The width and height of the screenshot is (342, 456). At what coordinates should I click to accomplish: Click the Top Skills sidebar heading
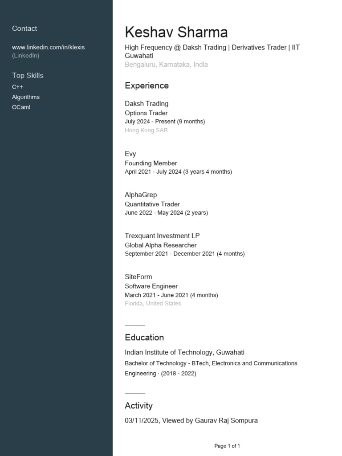[28, 76]
